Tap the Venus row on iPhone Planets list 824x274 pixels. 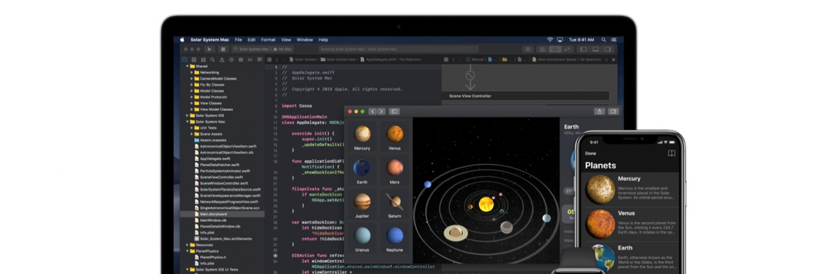pos(630,224)
